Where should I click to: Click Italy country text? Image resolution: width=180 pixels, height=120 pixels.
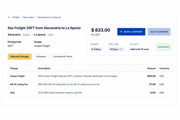(51, 35)
